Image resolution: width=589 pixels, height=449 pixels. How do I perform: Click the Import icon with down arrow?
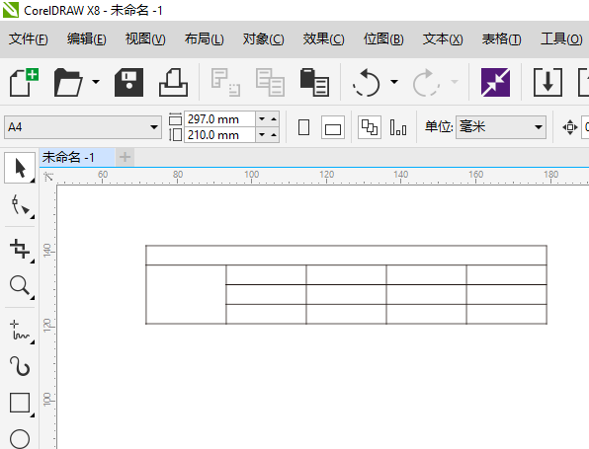pyautogui.click(x=547, y=82)
